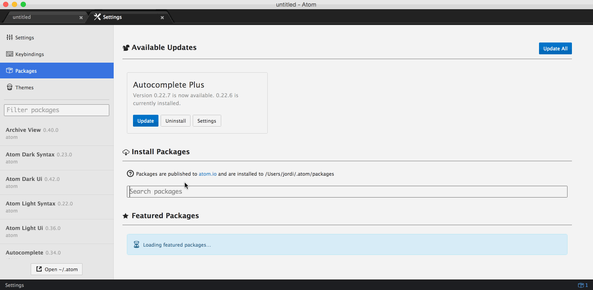Focus the Filter packages input
This screenshot has height=290, width=593.
coord(57,110)
